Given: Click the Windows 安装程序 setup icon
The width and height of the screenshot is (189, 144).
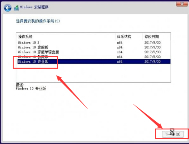Looking at the screenshot, I should click(x=16, y=8).
